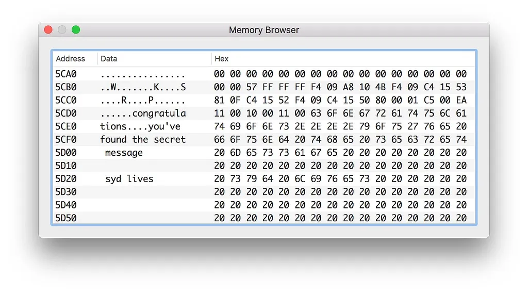Click hex bytes of row 5D30
The height and width of the screenshot is (293, 528).
pyautogui.click(x=340, y=192)
